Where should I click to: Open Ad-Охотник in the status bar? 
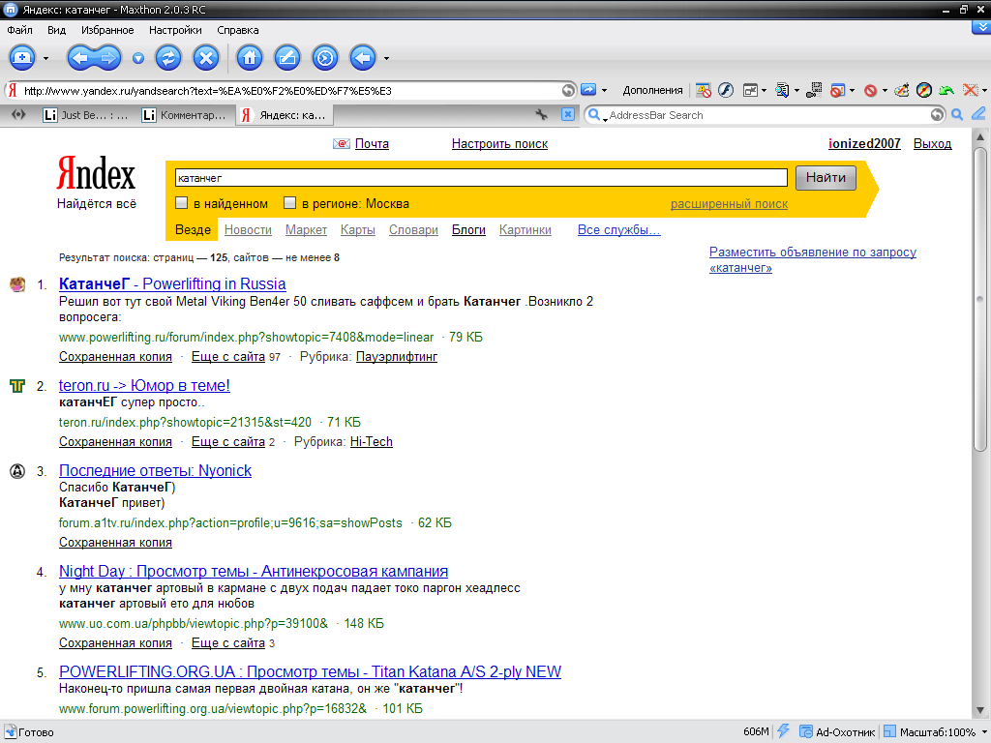point(837,731)
